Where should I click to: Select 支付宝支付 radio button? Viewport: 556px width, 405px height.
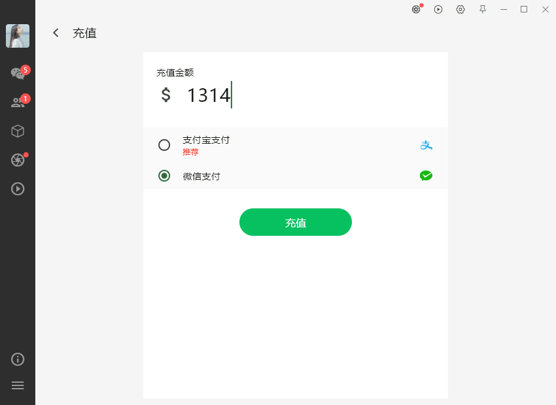[x=164, y=145]
